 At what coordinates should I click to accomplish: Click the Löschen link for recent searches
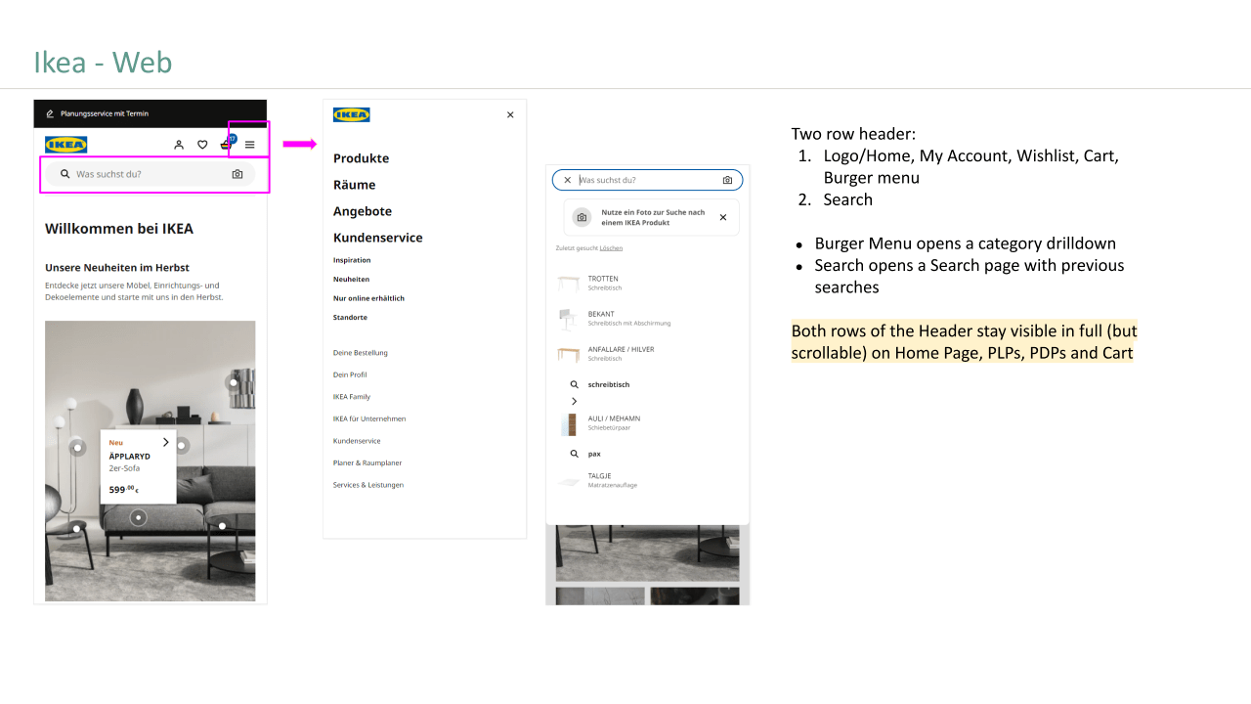tap(611, 248)
